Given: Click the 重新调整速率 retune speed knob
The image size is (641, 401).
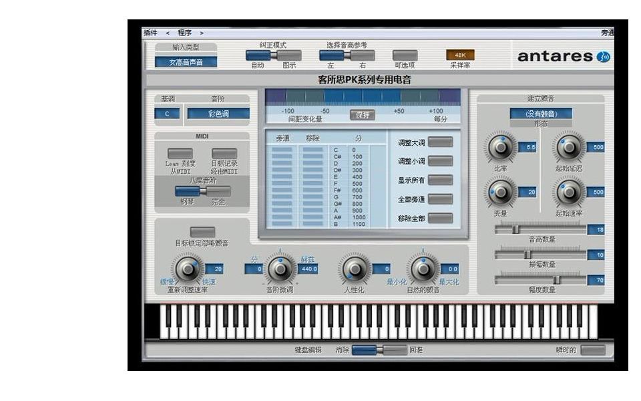Looking at the screenshot, I should pos(188,269).
